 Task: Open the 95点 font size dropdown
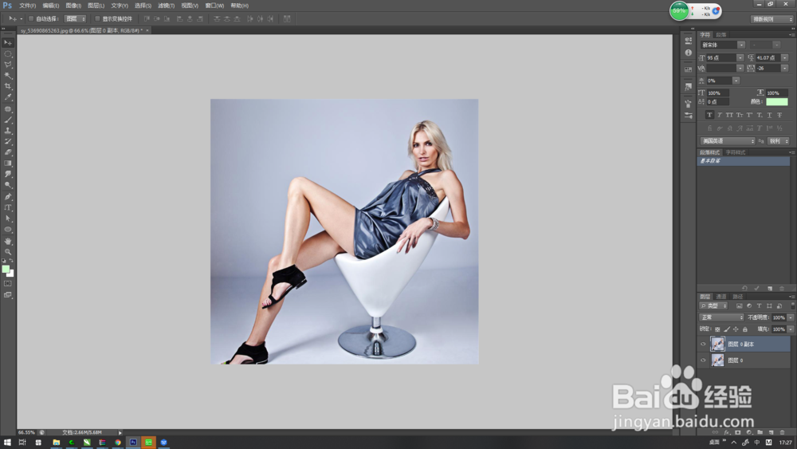(x=740, y=58)
